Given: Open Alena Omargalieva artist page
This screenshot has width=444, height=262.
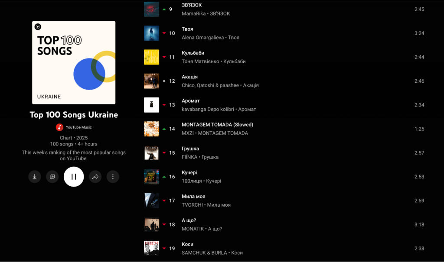Looking at the screenshot, I should [203, 38].
